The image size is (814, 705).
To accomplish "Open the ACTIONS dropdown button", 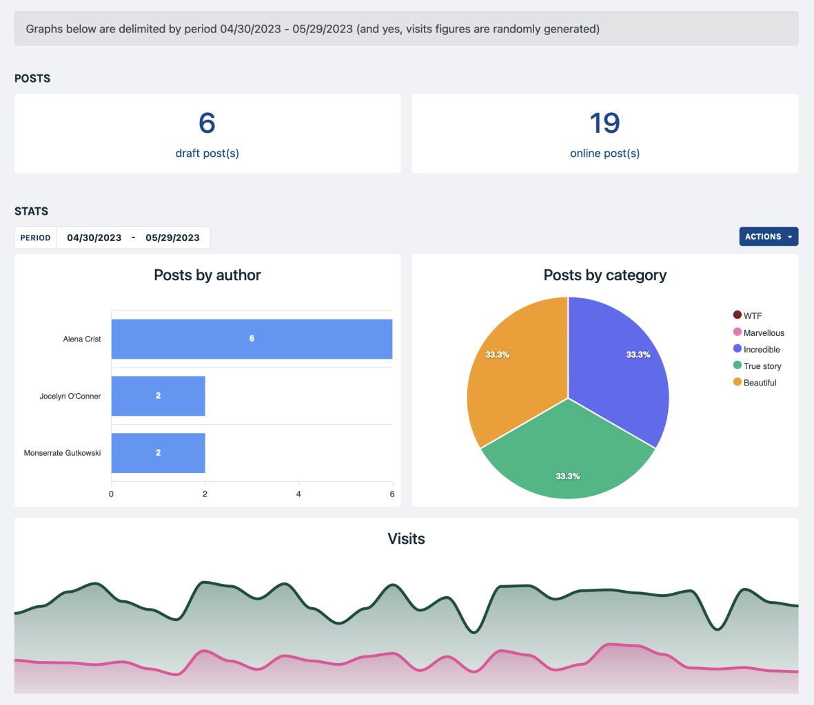I will (769, 237).
